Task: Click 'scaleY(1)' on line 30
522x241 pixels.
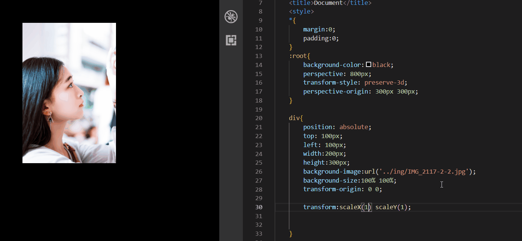Action: (391, 207)
